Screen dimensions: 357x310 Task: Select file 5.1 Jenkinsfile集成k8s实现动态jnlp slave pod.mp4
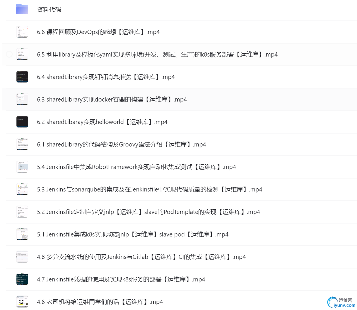click(x=133, y=234)
